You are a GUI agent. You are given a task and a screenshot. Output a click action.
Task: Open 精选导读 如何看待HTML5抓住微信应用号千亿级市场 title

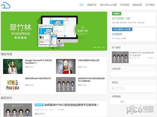[91, 80]
